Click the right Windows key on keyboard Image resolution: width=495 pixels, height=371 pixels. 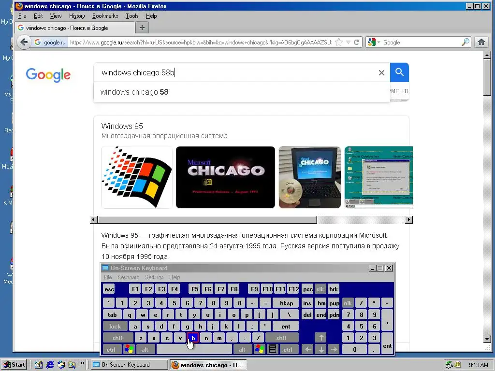click(x=260, y=349)
